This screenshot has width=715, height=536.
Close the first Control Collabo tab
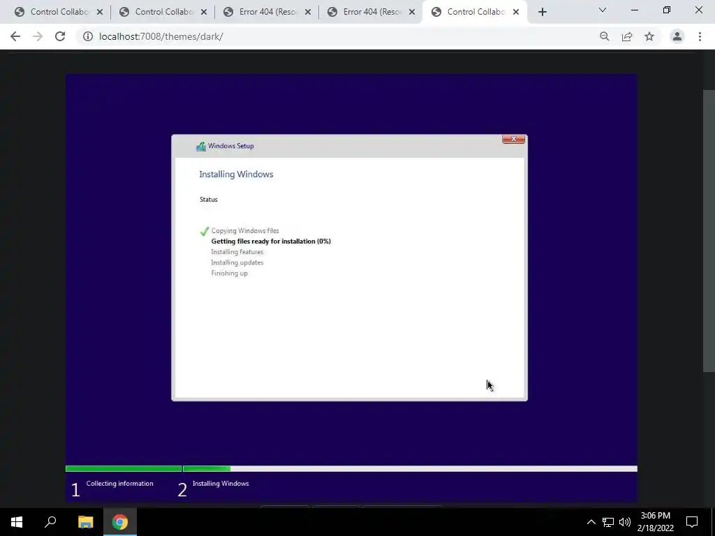[x=100, y=13]
